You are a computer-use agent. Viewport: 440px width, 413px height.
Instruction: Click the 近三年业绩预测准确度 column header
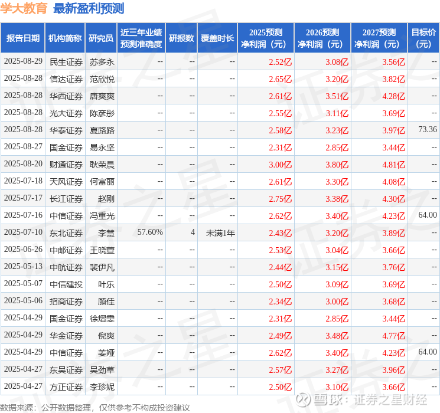click(x=141, y=38)
